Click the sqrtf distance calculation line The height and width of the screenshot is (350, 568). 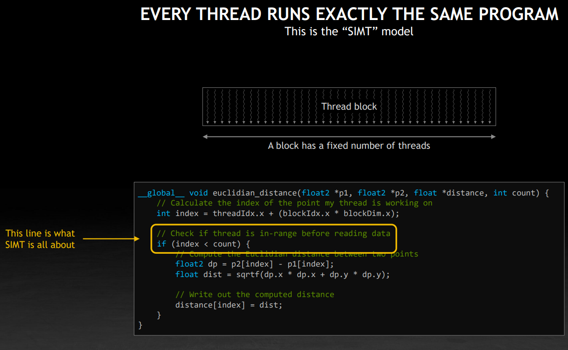tap(282, 275)
